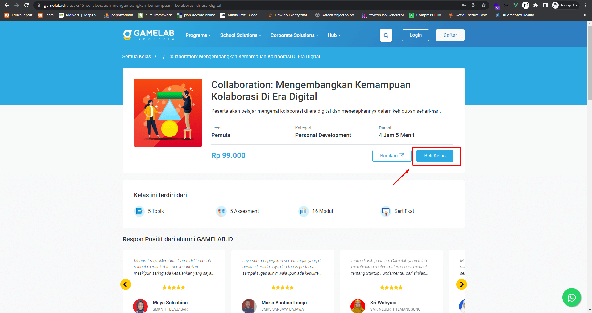Click the 16 Modul icon

pos(304,211)
